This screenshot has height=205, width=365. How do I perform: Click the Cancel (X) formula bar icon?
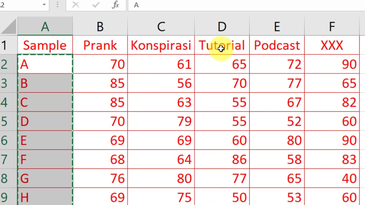click(76, 5)
